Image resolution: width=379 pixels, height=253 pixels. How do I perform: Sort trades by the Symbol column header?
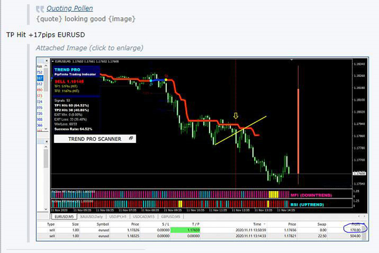point(103,224)
